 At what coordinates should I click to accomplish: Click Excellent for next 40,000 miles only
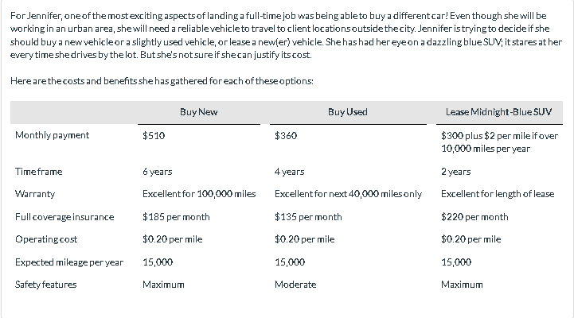tap(348, 194)
